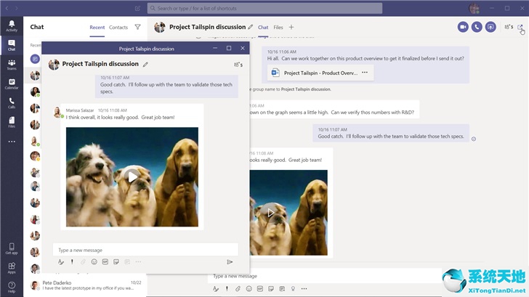Maximize the Project Tailspin pop-out window
Viewport: 529px width, 297px height.
tap(229, 48)
